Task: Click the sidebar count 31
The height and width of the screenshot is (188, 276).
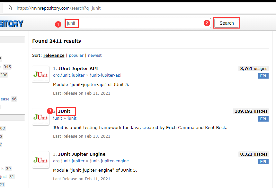Action: (x=12, y=176)
